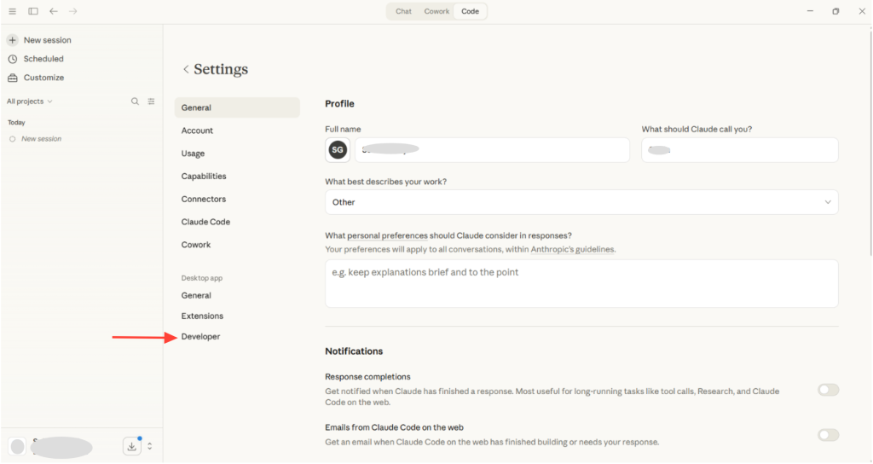Screen dimensions: 873x464
Task: Follow the personal preferences link
Action: click(x=388, y=235)
